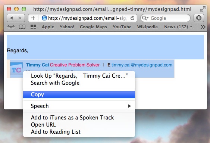Zoom the window with green button
Image resolution: width=210 pixels, height=143 pixels.
pyautogui.click(x=24, y=9)
